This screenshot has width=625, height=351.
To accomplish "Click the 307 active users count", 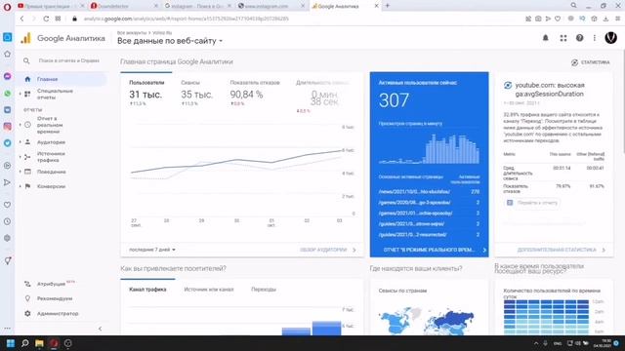I will click(x=394, y=100).
